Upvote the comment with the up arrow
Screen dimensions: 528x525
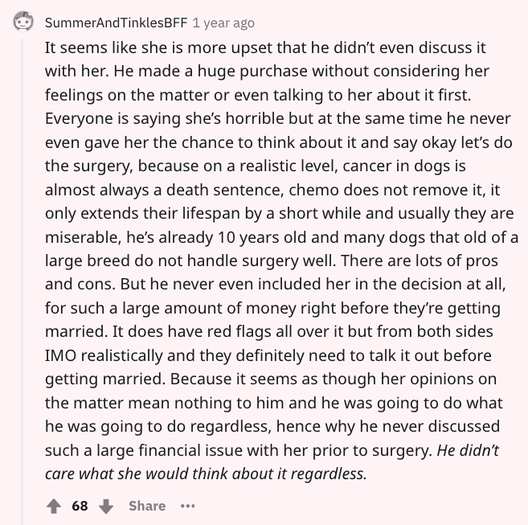(55, 506)
